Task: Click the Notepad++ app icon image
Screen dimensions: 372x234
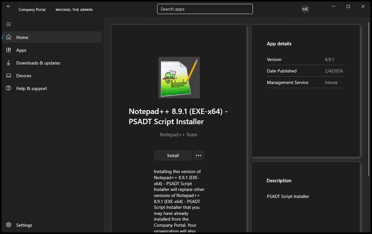Action: [x=179, y=78]
